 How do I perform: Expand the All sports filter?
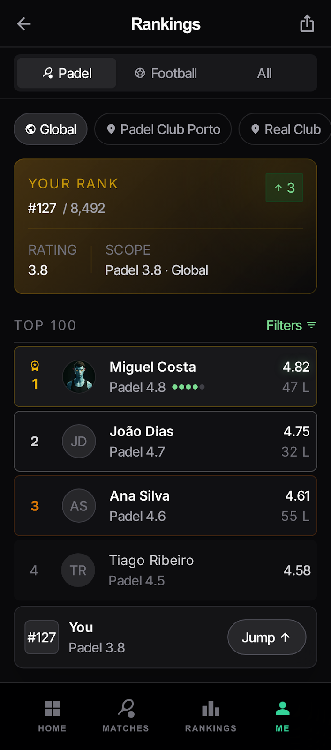point(264,73)
